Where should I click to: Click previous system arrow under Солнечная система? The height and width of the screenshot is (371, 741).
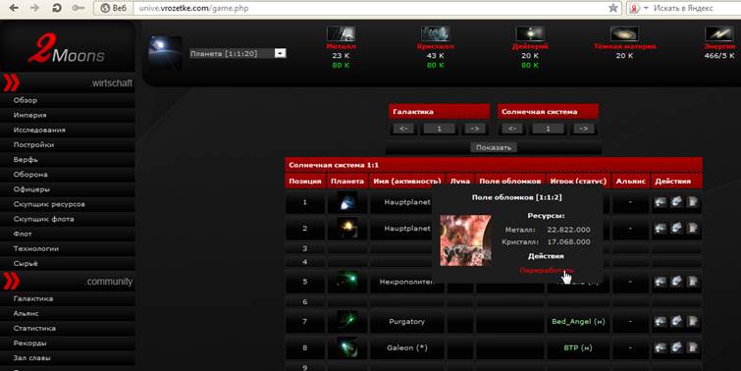[511, 129]
